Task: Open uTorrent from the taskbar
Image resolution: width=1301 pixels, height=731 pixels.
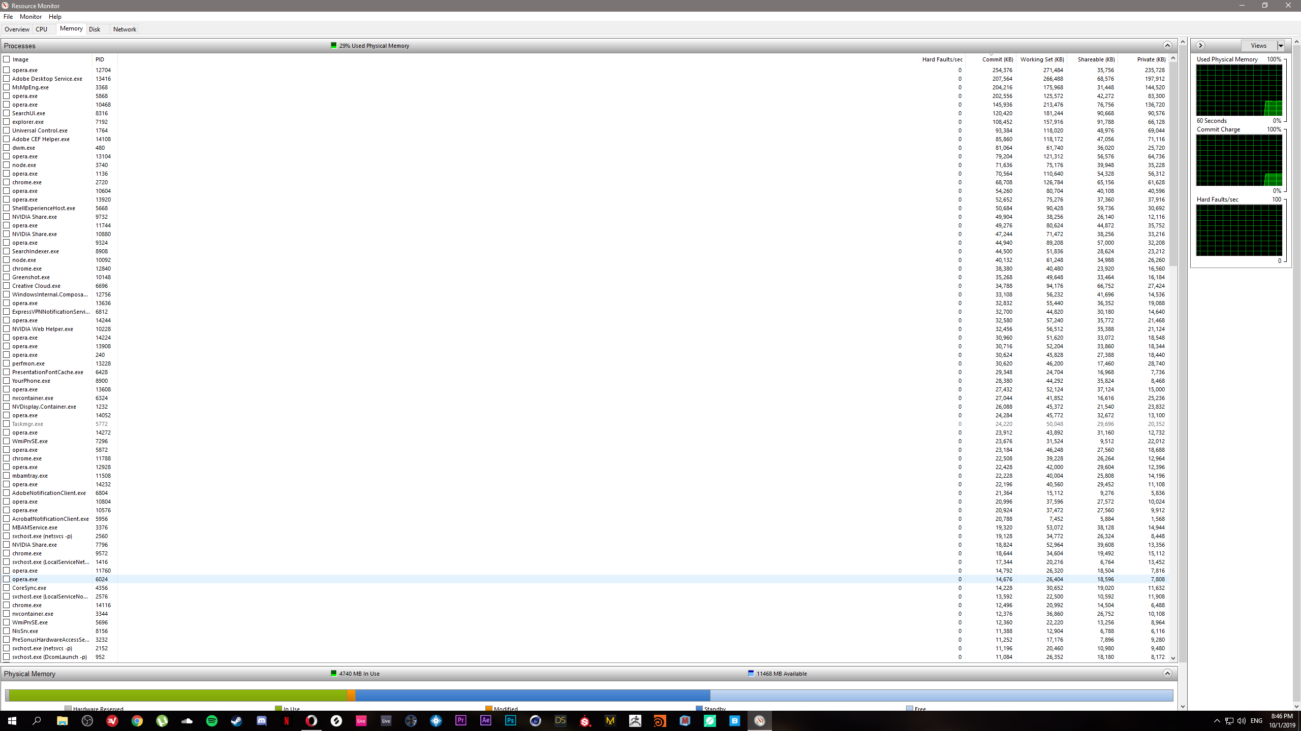Action: (162, 720)
